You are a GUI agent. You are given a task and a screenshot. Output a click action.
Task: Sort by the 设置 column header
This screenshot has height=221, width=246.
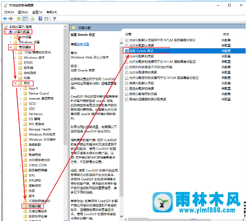click(x=128, y=34)
